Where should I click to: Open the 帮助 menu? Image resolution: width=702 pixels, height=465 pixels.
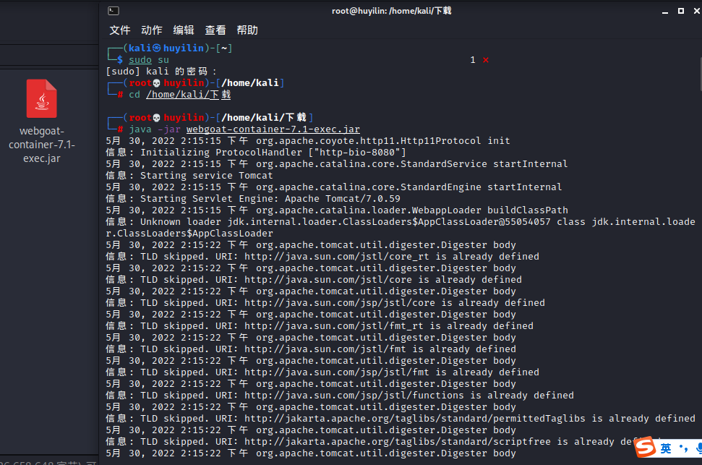coord(247,30)
